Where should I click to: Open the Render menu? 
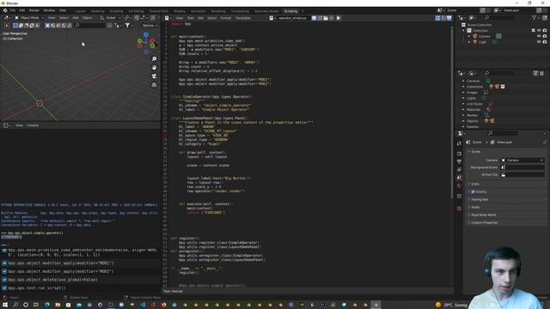(34, 10)
